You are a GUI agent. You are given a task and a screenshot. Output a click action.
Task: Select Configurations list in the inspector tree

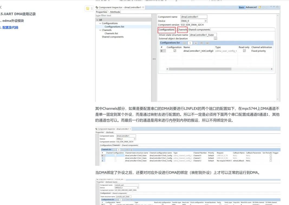(114, 27)
